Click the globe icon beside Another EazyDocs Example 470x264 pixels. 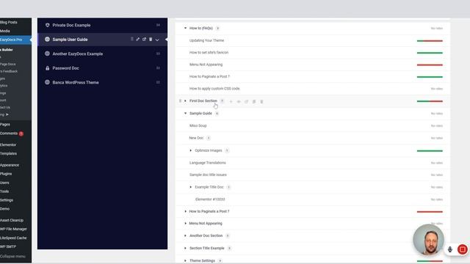tap(47, 54)
